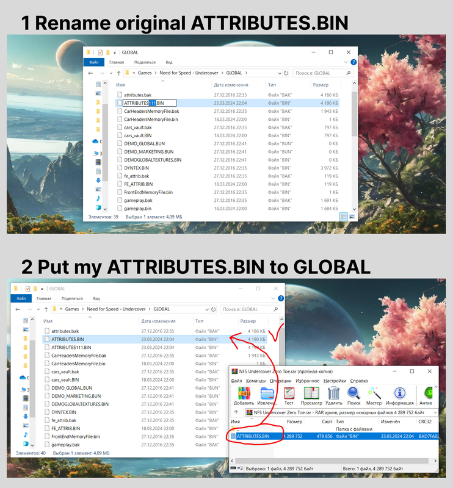Click the back arrow in step 1 Explorer
Viewport: 453px width, 488px height.
90,73
